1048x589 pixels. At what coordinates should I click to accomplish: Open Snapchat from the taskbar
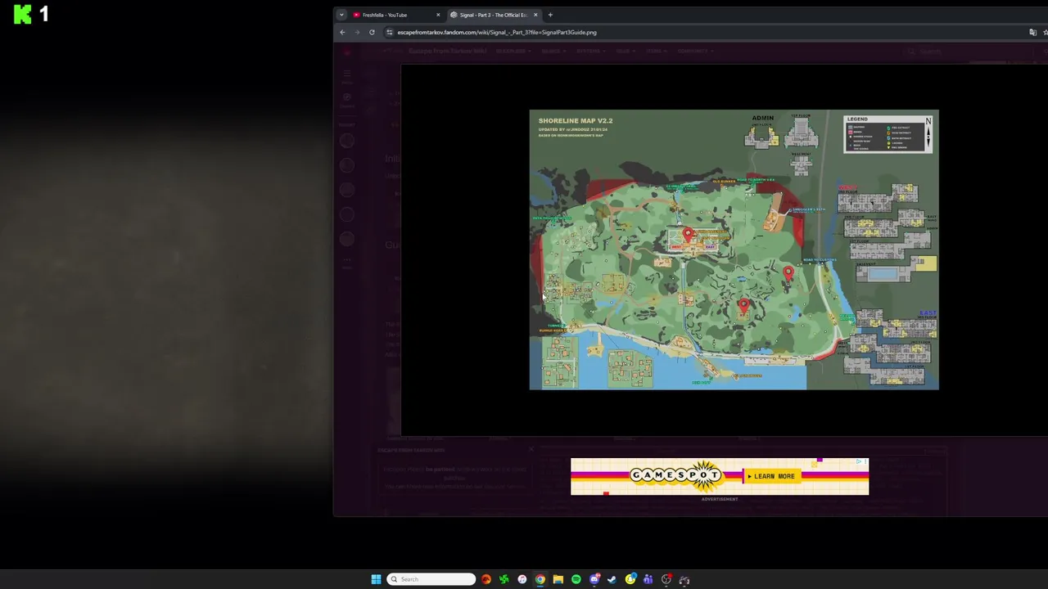tap(630, 579)
